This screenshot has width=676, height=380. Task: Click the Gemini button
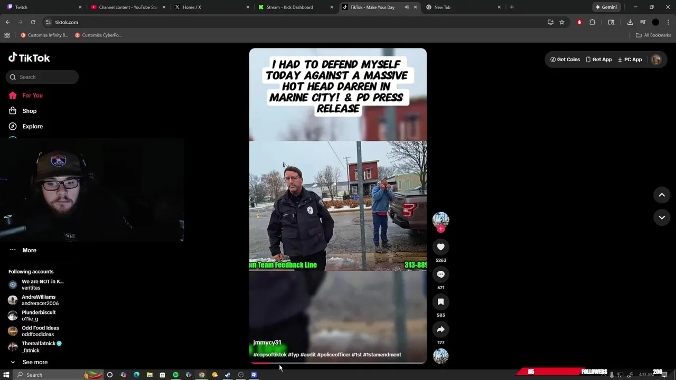tap(606, 7)
